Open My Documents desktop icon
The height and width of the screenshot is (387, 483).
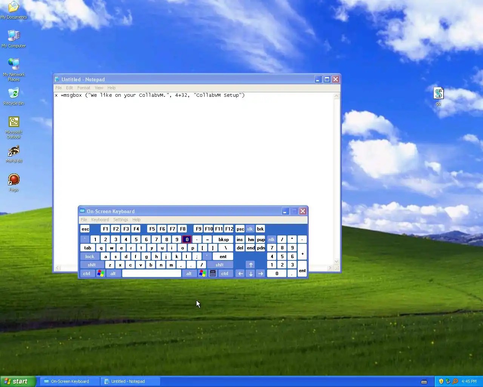pyautogui.click(x=14, y=10)
